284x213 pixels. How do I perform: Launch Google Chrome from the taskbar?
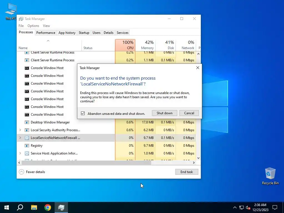pos(48,207)
